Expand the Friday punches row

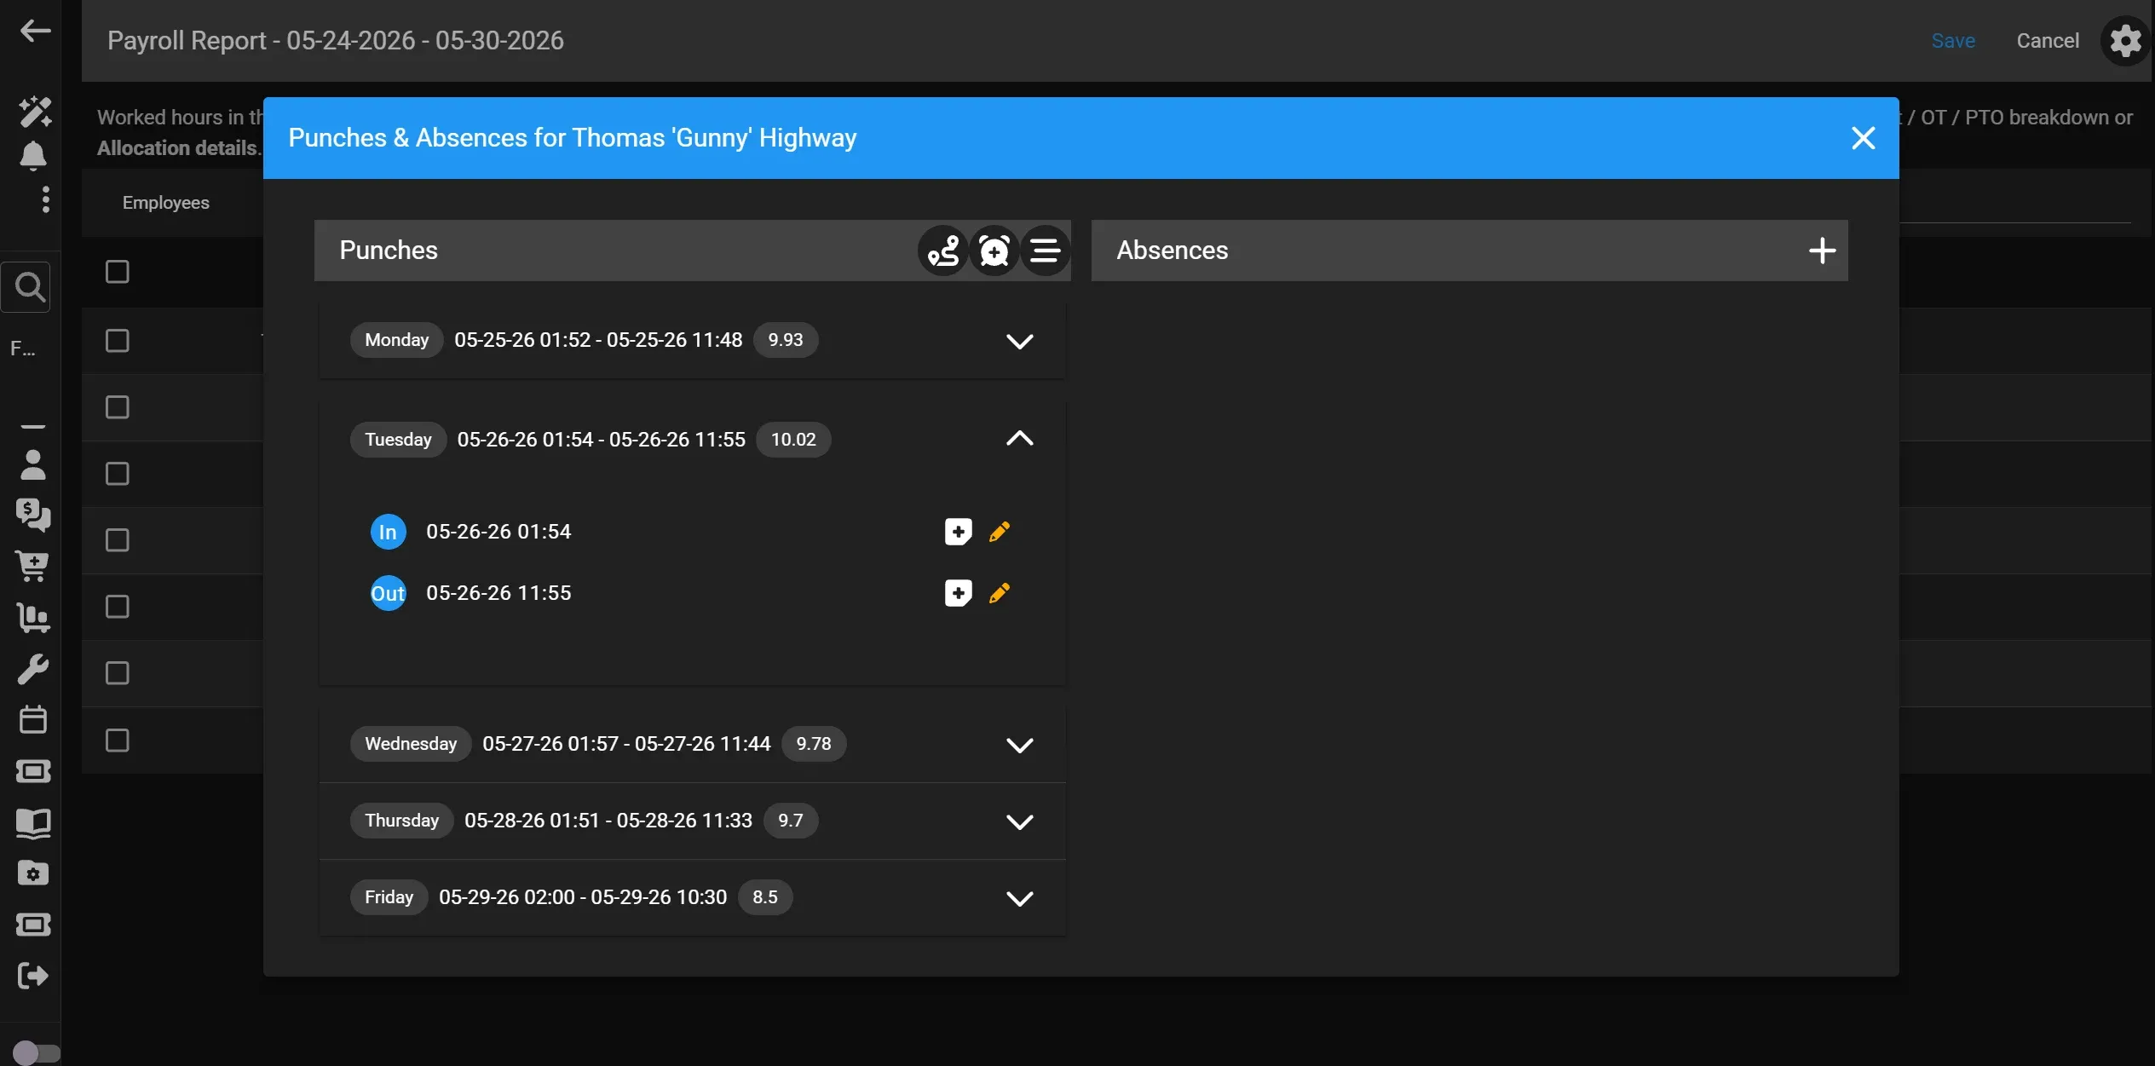point(1019,898)
